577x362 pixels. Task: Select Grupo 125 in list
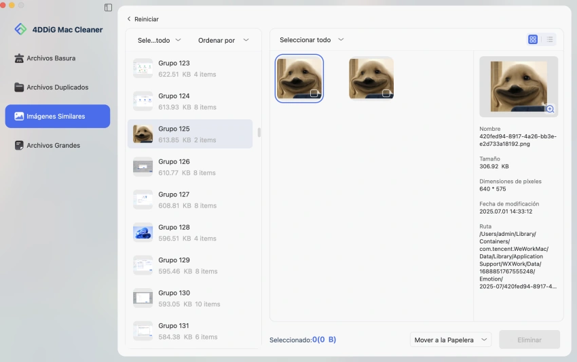coord(190,134)
